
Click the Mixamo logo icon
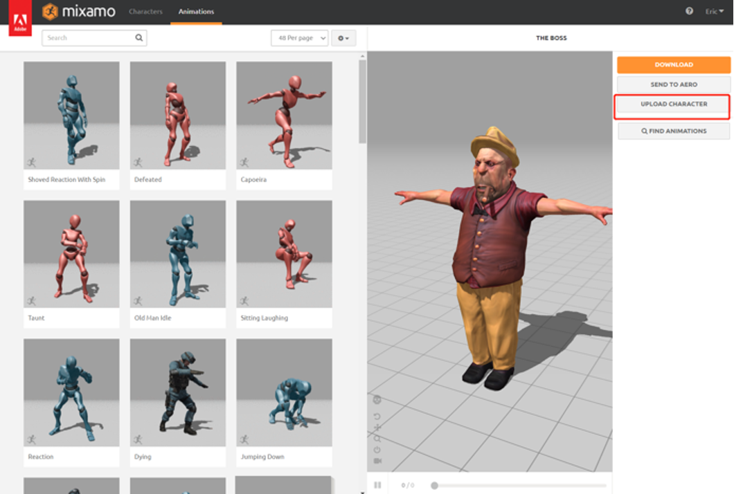click(50, 11)
